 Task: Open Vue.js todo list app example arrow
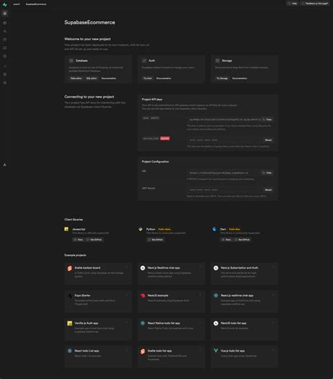coord(273,350)
